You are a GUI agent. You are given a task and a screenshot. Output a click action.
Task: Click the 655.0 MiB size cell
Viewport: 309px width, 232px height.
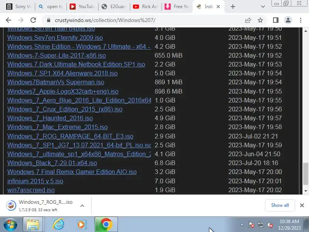tap(168, 55)
